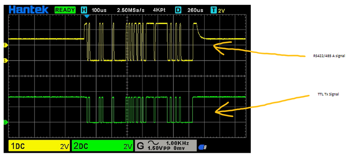Select the green 2DC channel box
Image resolution: width=350 pixels, height=157 pixels.
point(102,146)
